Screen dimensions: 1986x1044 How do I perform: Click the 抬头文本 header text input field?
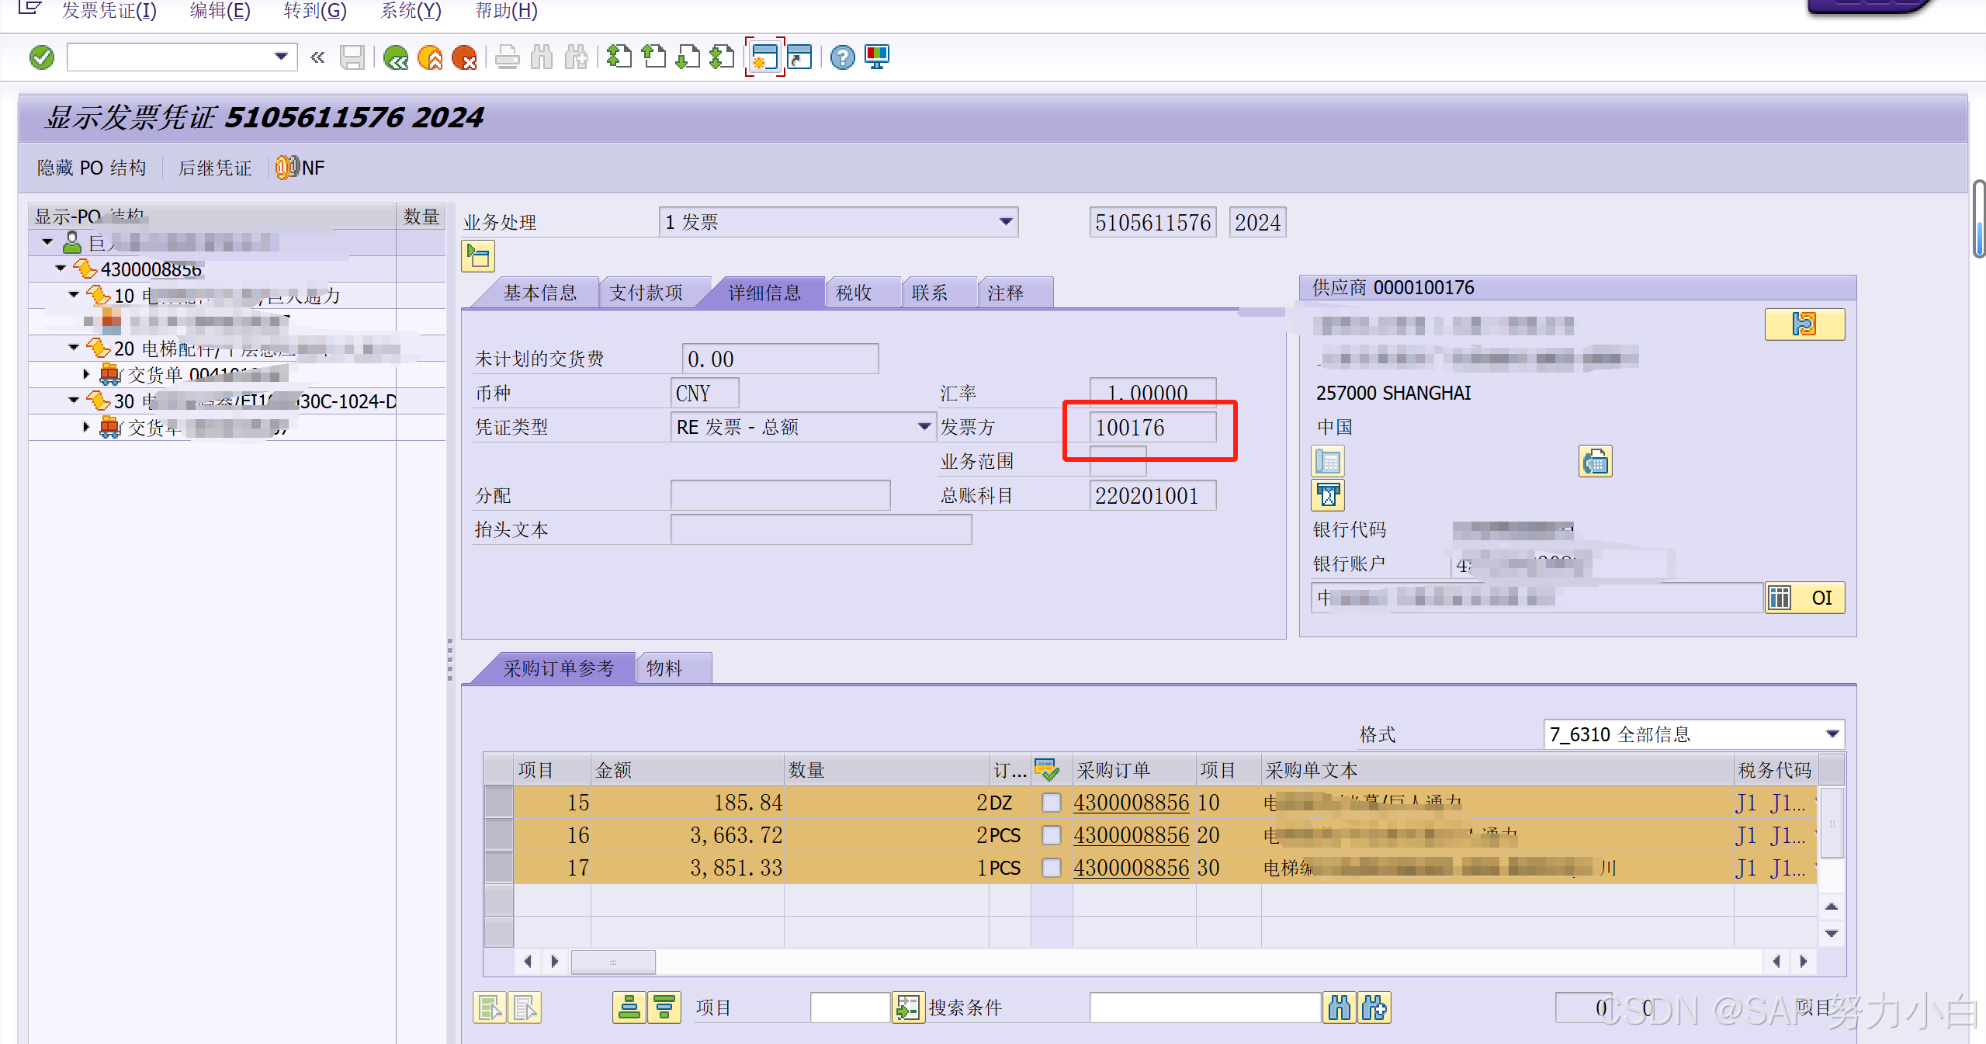point(820,529)
